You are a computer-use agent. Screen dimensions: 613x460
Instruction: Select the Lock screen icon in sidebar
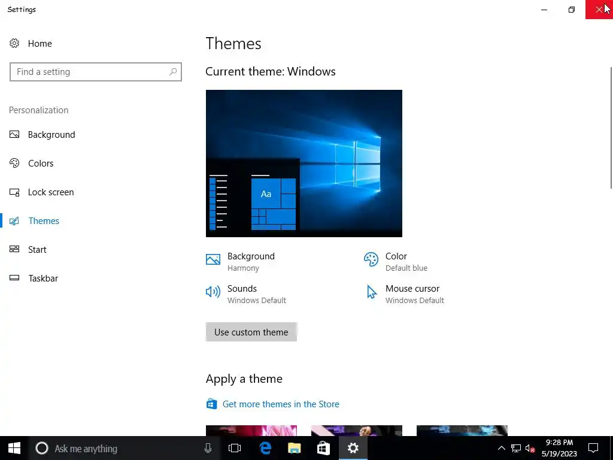[x=14, y=192]
